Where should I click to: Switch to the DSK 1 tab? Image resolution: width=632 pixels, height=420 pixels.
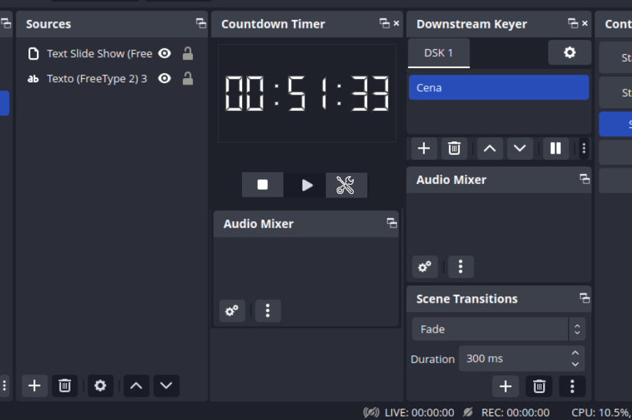point(438,53)
